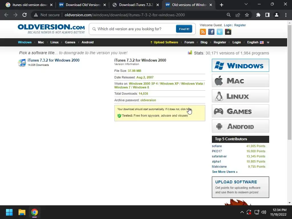Bookmark this page with the star
This screenshot has width=292, height=219.
coord(247,15)
